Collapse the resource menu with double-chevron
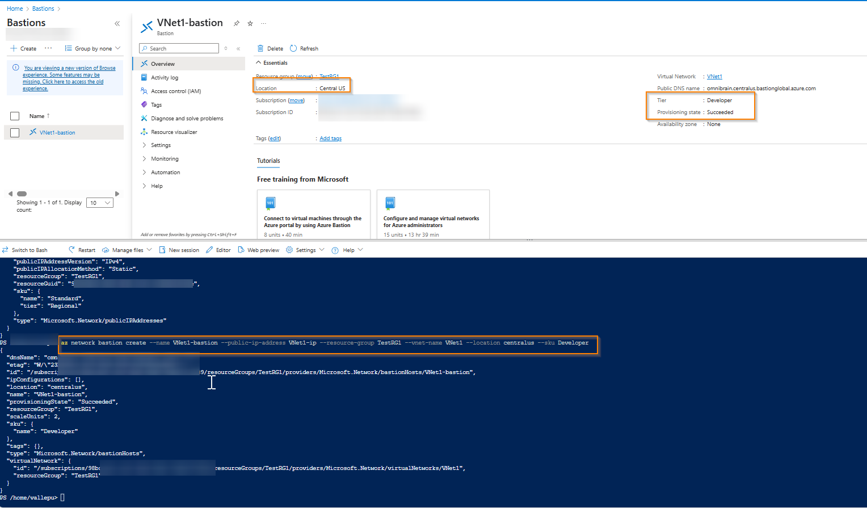This screenshot has width=867, height=508. pyautogui.click(x=238, y=49)
